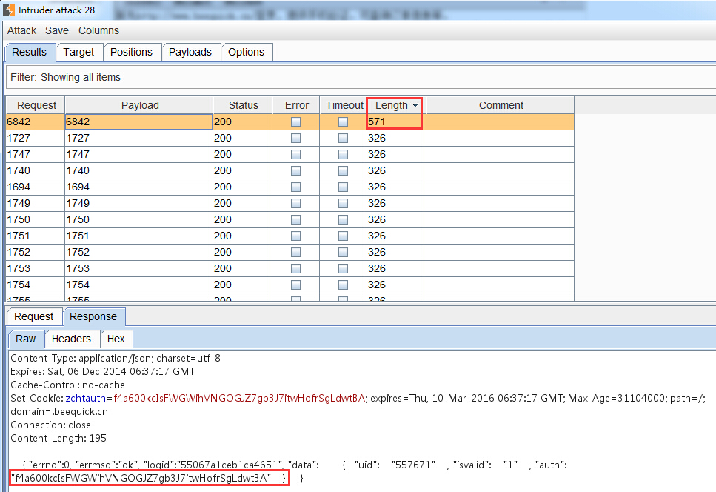Viewport: 716px width, 492px height.
Task: Click the Filter: Showing all items bar
Action: (x=361, y=77)
